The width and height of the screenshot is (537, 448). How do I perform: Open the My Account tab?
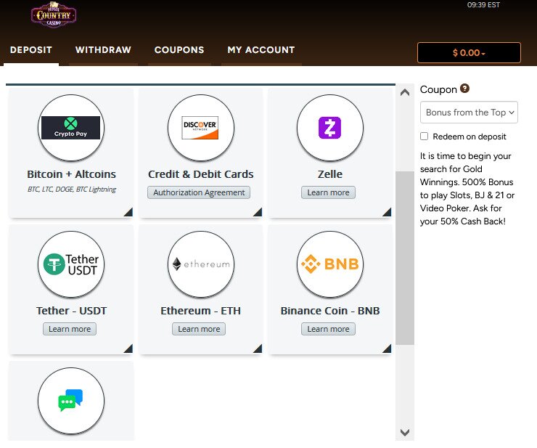pos(261,50)
